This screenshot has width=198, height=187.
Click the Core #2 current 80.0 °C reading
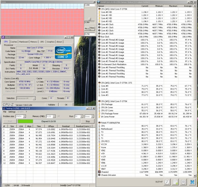pos(145,92)
